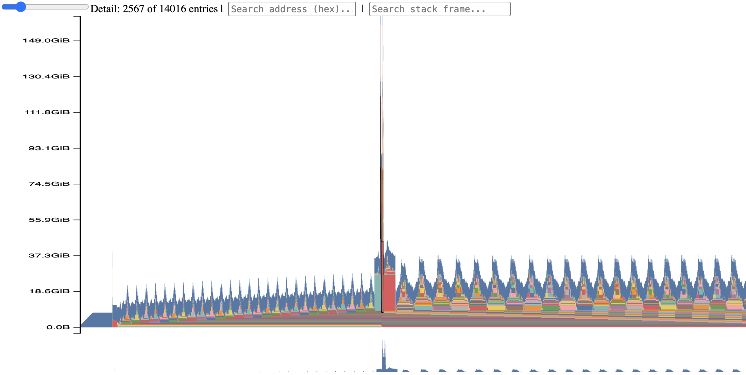Viewport: 746px width, 375px height.
Task: Select the bottom pink base allocation band after the spike
Action: coord(563,326)
